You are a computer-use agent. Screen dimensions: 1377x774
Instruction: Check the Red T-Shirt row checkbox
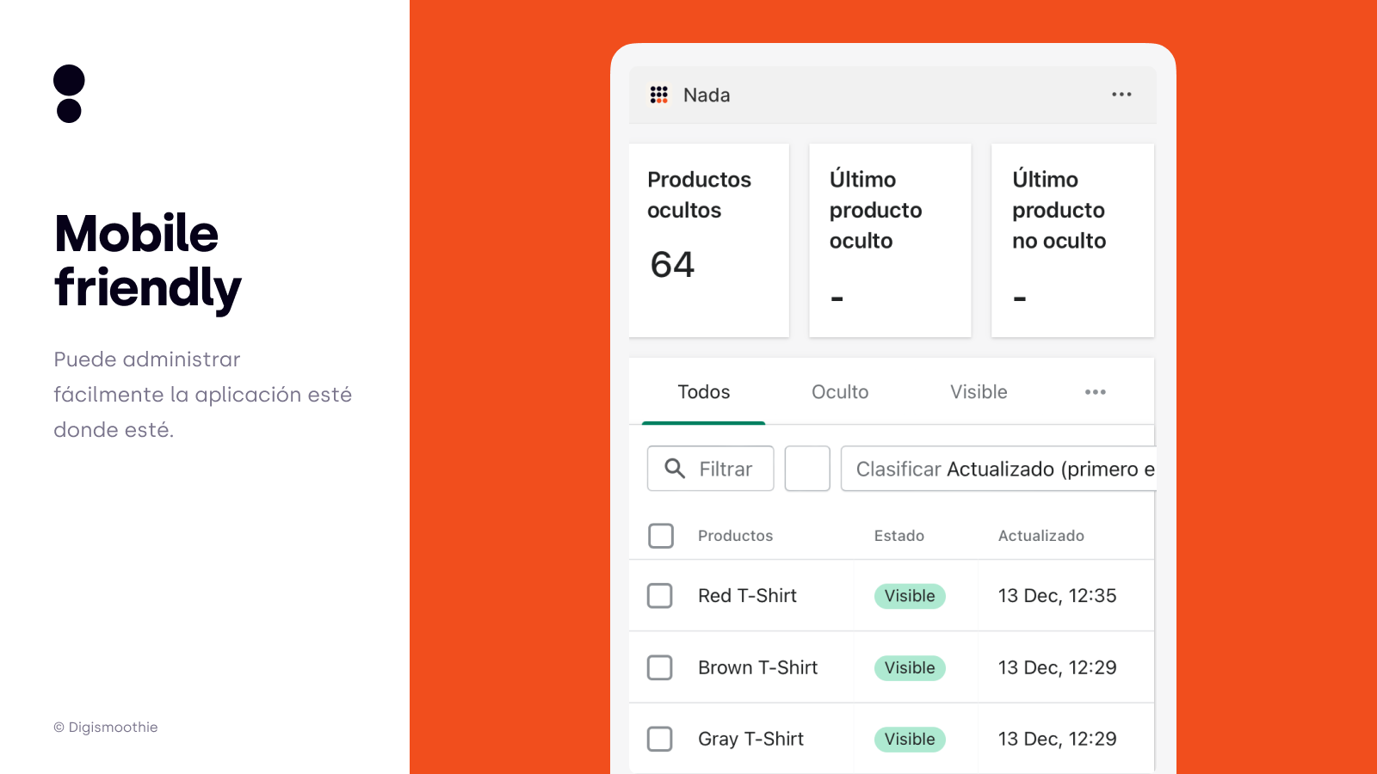(x=660, y=596)
